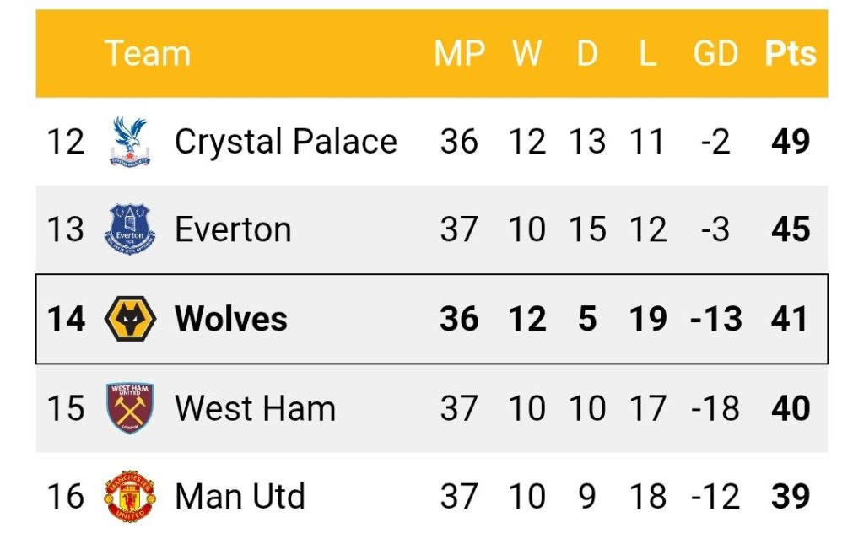Click the Team column header

click(x=147, y=53)
